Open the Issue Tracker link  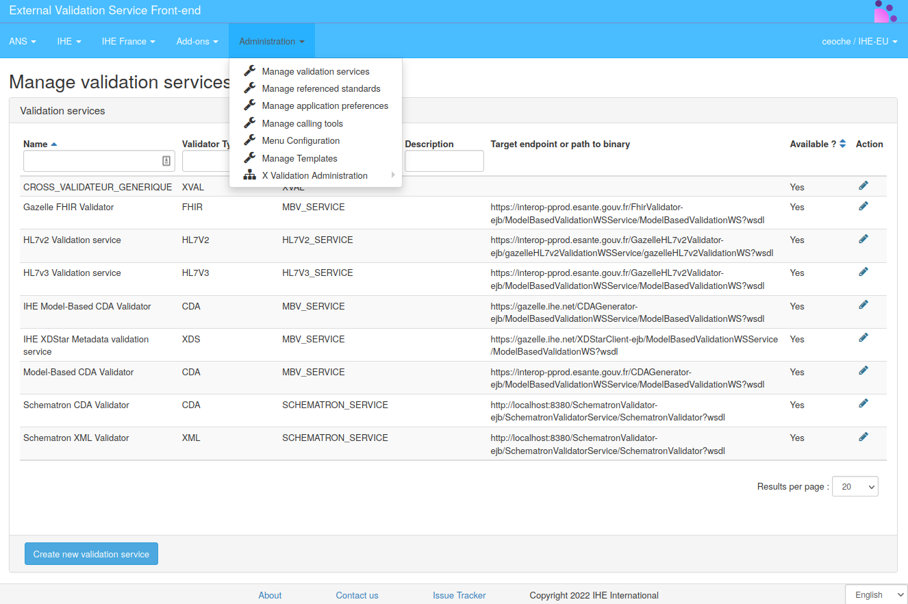pos(459,594)
